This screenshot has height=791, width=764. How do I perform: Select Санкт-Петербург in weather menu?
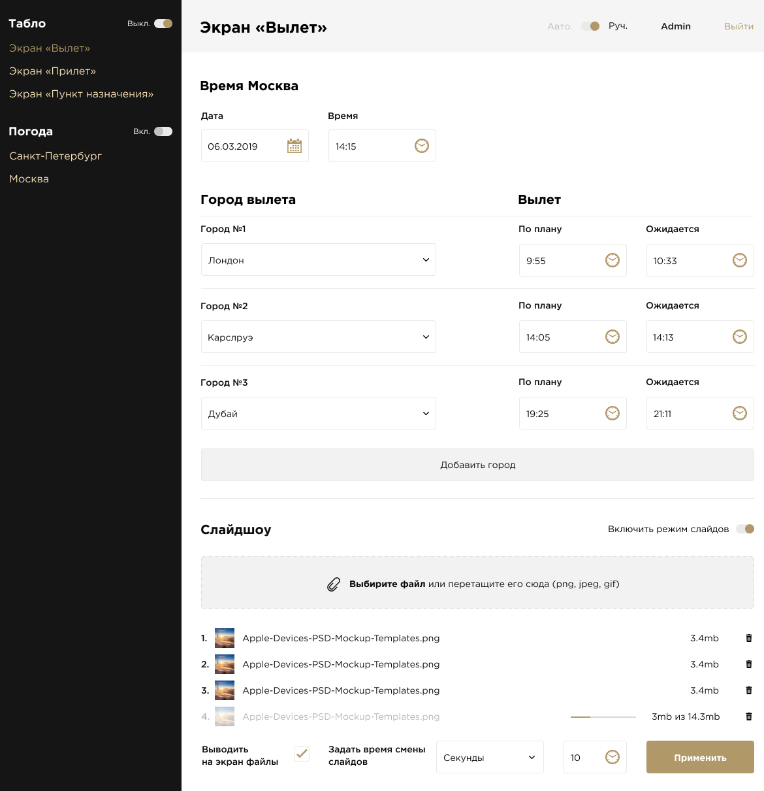coord(56,156)
